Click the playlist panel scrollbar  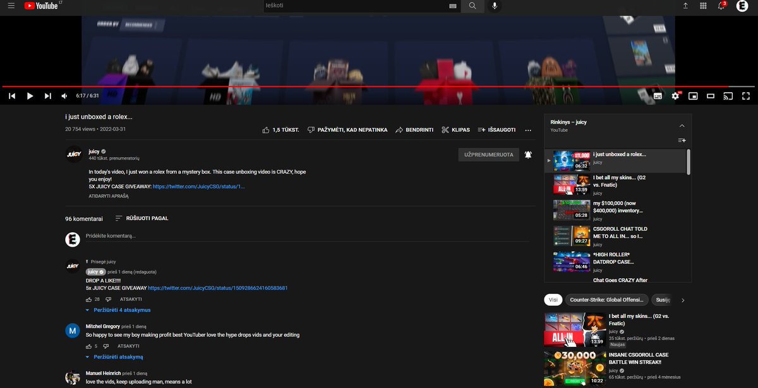click(x=689, y=162)
